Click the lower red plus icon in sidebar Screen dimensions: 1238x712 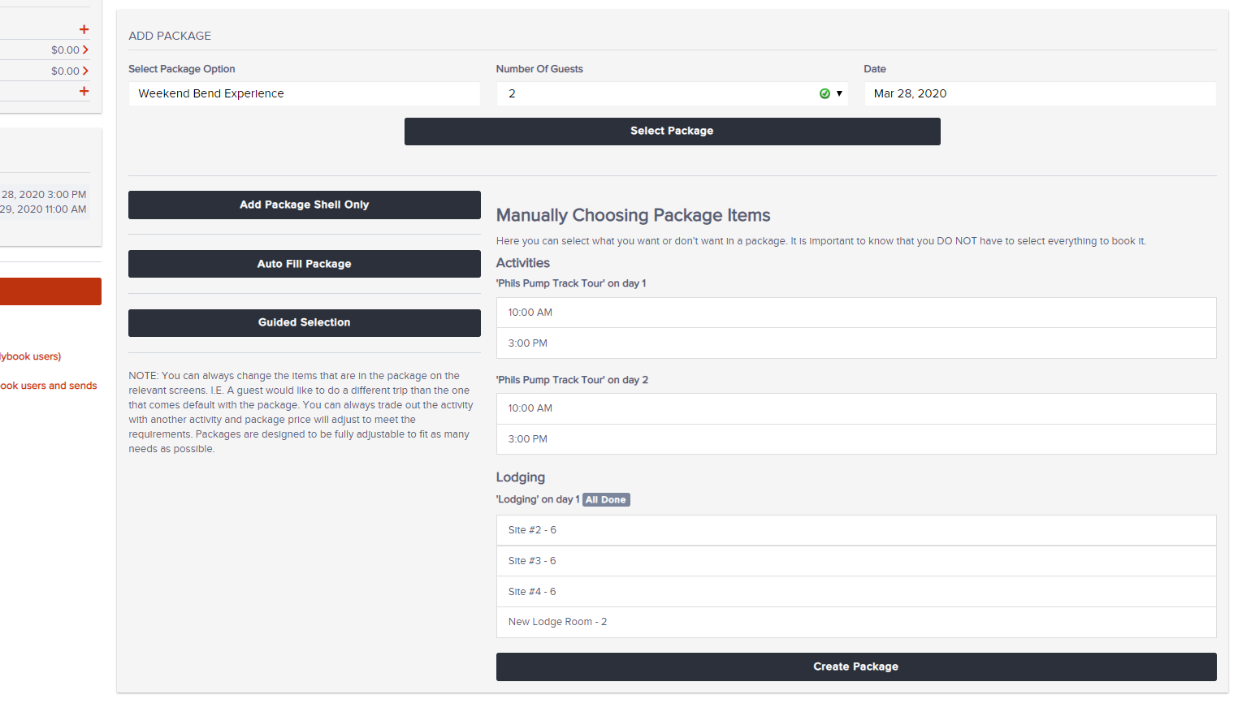coord(84,91)
